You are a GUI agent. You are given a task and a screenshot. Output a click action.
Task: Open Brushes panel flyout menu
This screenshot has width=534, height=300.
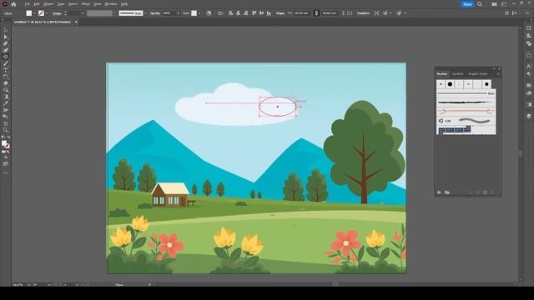[498, 74]
